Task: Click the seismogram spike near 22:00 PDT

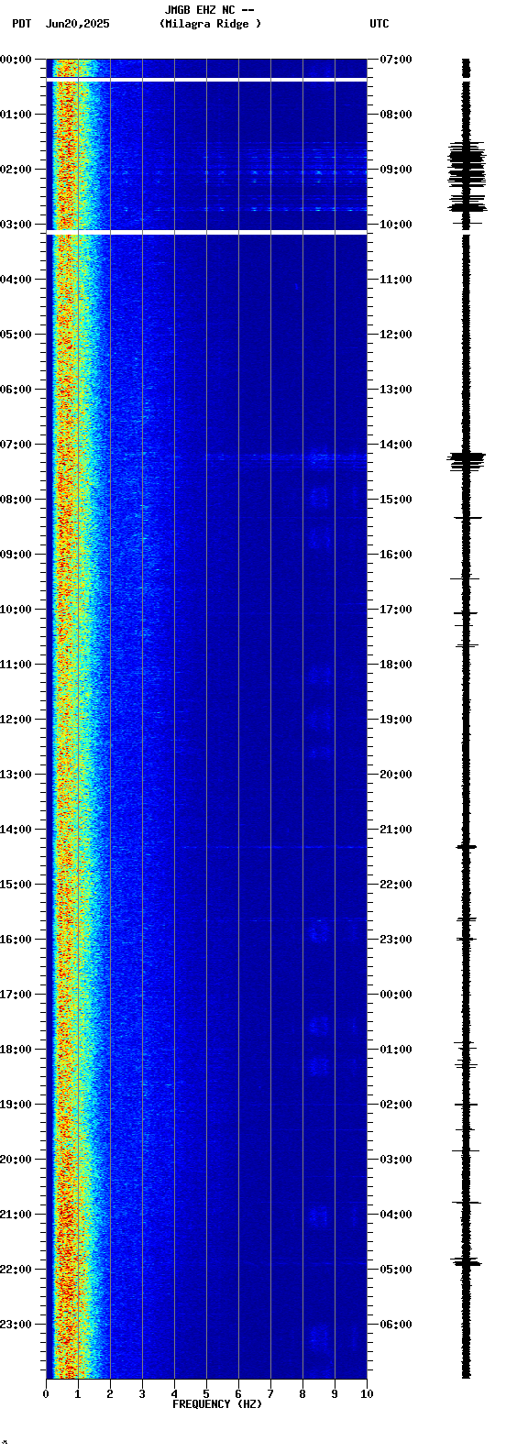Action: click(x=467, y=1262)
